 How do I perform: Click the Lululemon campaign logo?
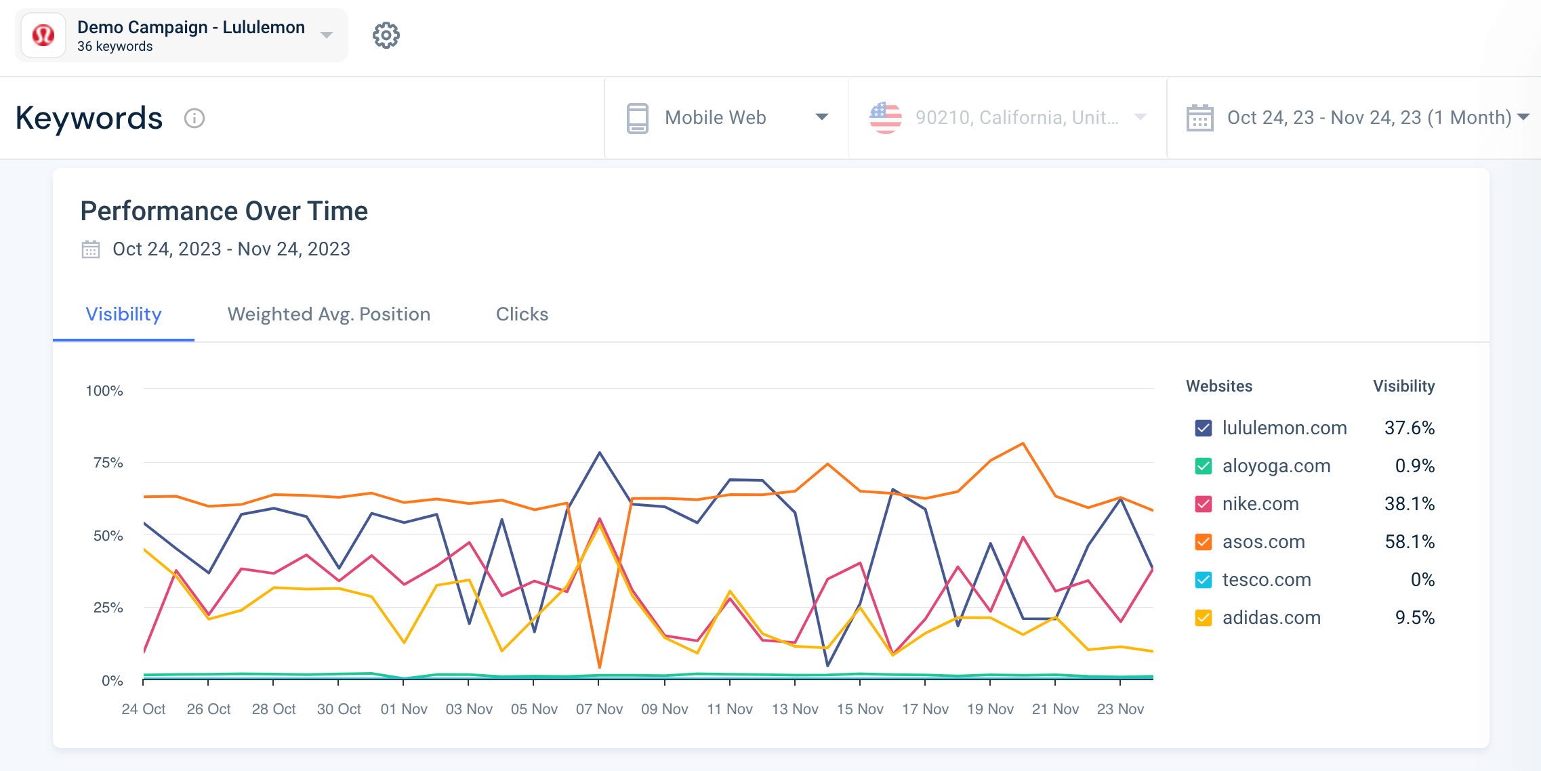coord(43,35)
